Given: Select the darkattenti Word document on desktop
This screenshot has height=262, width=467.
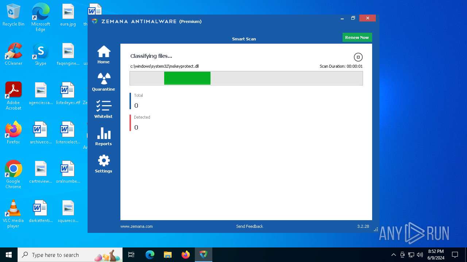Looking at the screenshot, I should click(x=40, y=212).
